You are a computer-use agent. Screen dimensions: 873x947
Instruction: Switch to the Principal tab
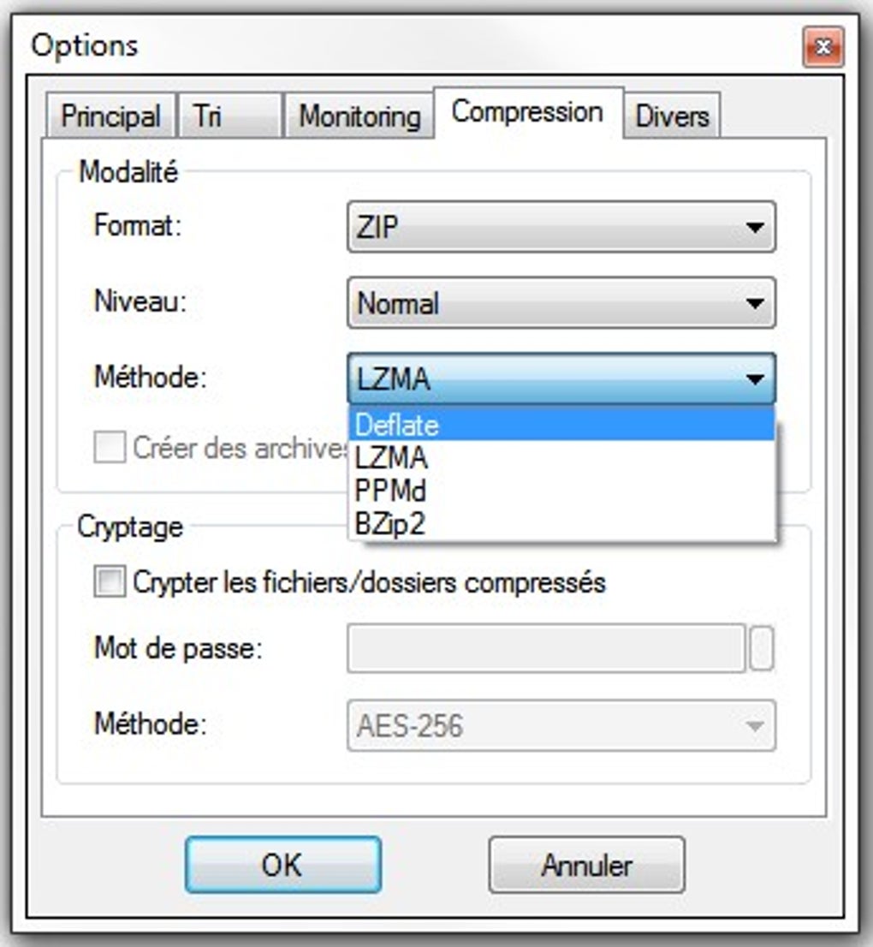click(x=111, y=116)
